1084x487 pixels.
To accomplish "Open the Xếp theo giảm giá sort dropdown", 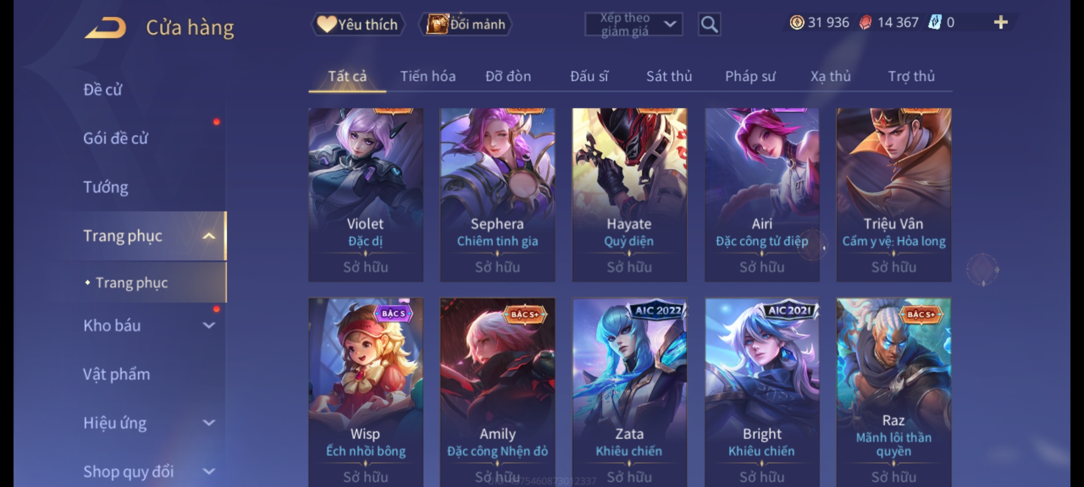I will (634, 24).
